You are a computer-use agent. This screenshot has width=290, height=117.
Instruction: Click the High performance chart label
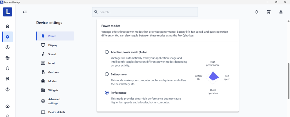pyautogui.click(x=213, y=63)
